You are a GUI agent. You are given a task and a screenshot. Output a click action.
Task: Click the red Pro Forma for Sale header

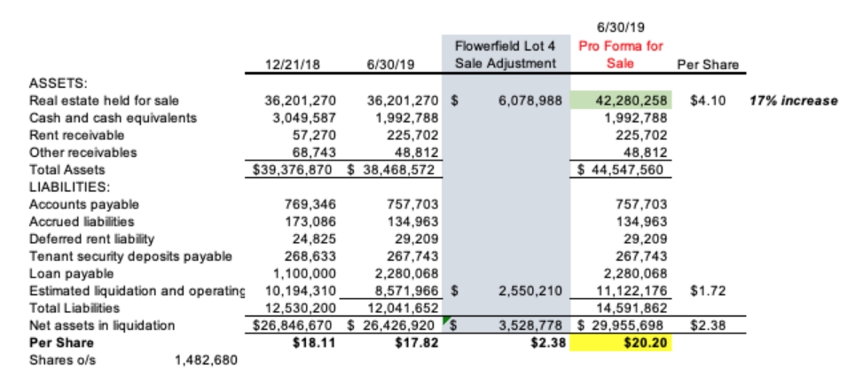click(620, 54)
